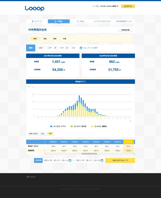Open CSV start year dropdown

47,160
